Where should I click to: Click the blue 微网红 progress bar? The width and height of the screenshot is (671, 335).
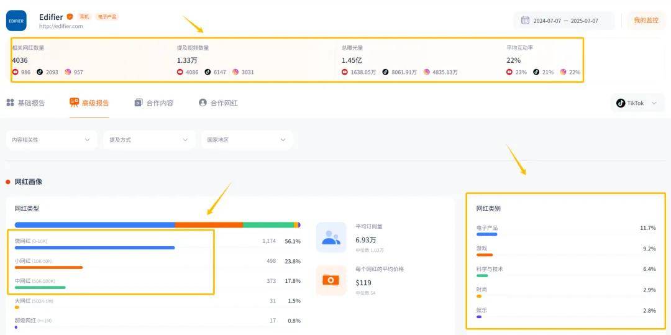click(94, 247)
